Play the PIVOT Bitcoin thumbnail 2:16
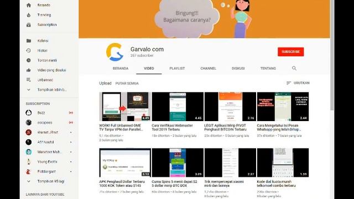 pos(230,107)
